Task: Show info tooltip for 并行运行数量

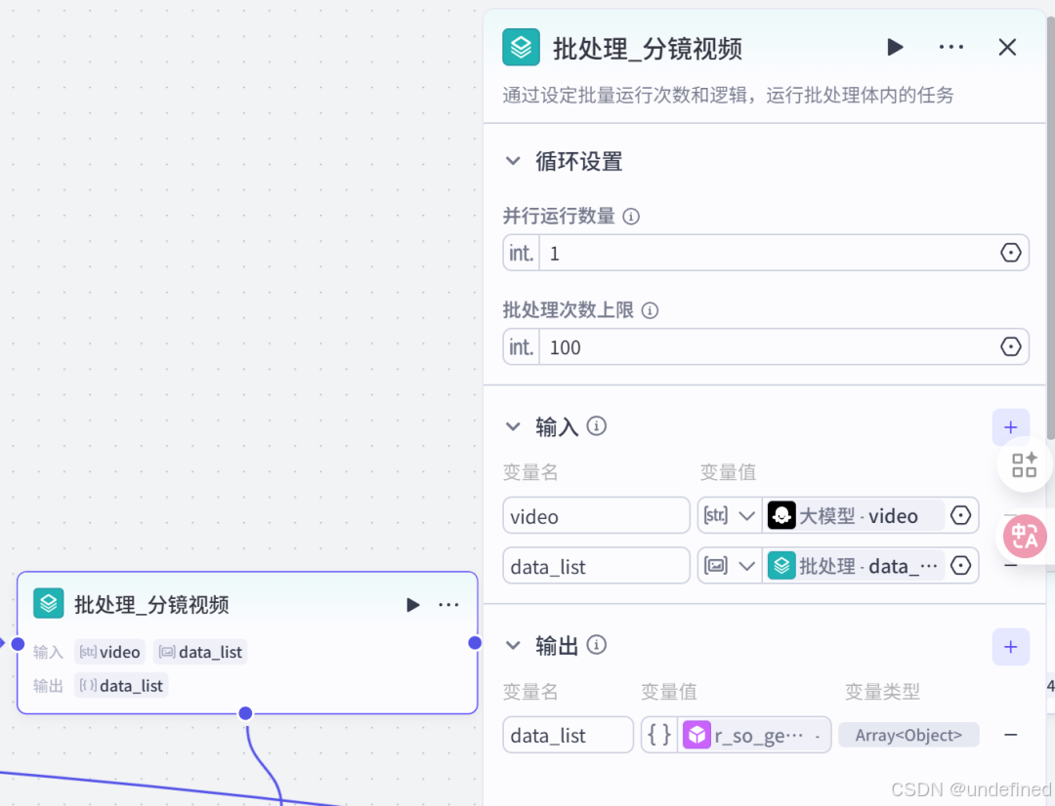Action: click(x=631, y=217)
